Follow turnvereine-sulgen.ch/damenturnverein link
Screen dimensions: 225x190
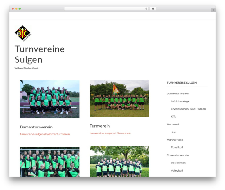(45, 134)
